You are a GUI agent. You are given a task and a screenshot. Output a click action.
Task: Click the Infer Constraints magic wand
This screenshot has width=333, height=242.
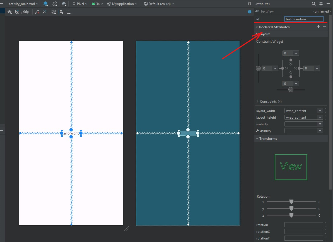click(x=44, y=12)
